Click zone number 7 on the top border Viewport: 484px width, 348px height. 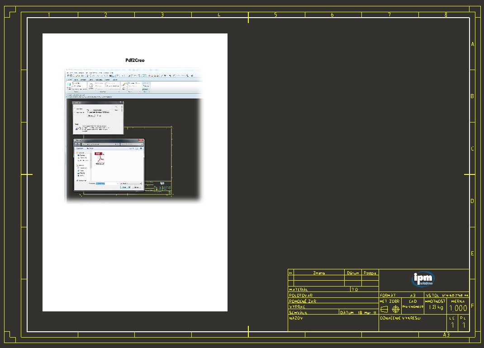tap(389, 14)
